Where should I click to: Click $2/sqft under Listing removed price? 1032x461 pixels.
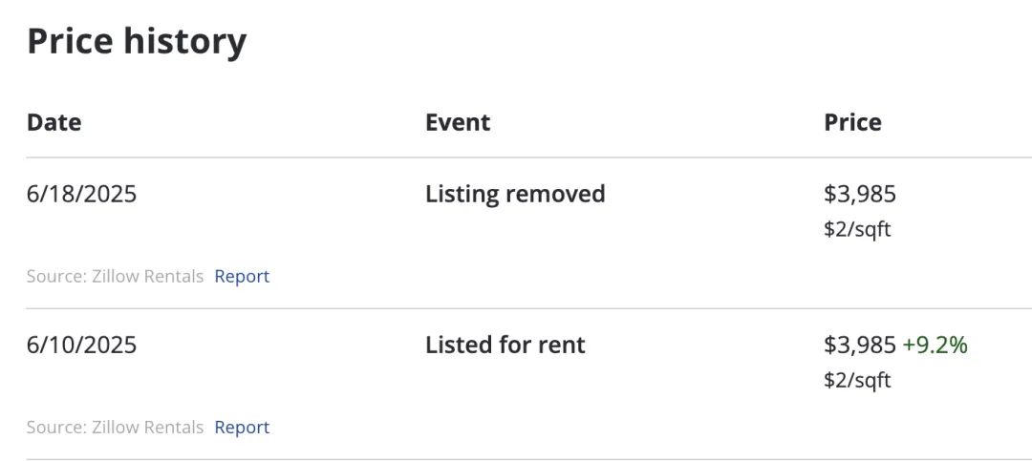click(x=857, y=229)
